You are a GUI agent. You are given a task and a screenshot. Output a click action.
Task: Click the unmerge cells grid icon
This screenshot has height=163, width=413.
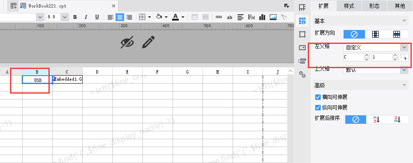pyautogui.click(x=205, y=17)
